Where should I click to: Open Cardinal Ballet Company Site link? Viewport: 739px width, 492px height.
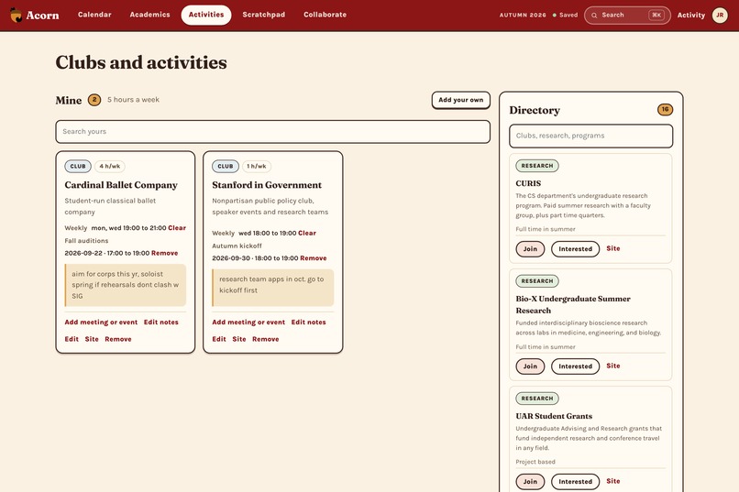pyautogui.click(x=92, y=339)
